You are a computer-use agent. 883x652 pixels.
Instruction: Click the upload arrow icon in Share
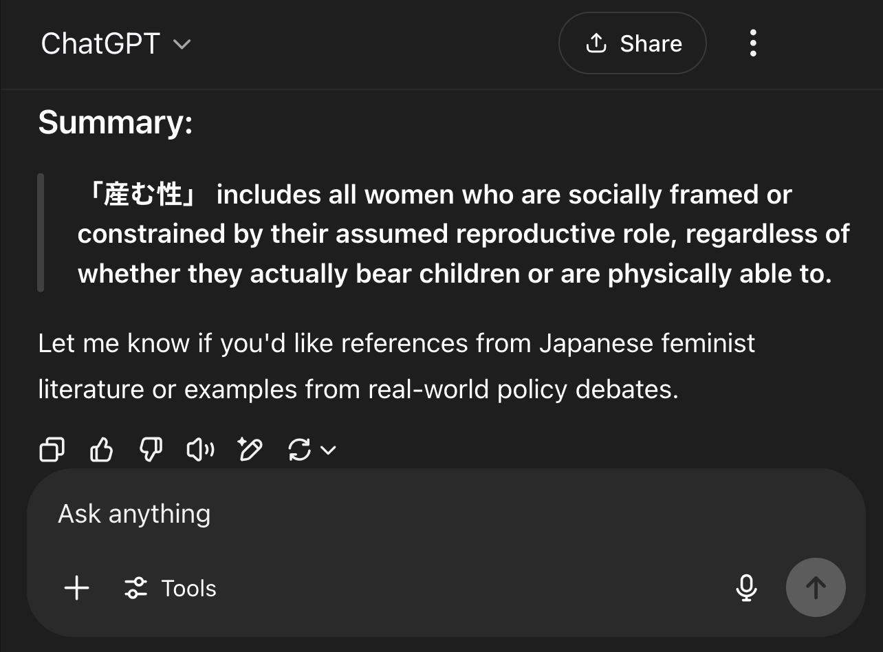tap(596, 43)
